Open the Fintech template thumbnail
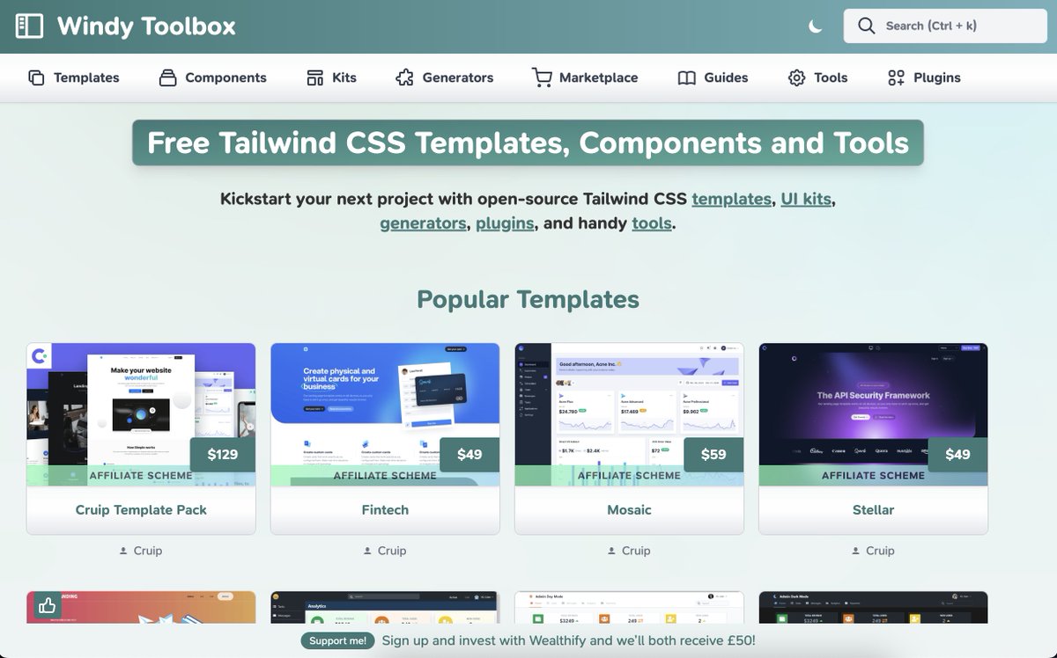This screenshot has width=1057, height=658. coord(385,414)
